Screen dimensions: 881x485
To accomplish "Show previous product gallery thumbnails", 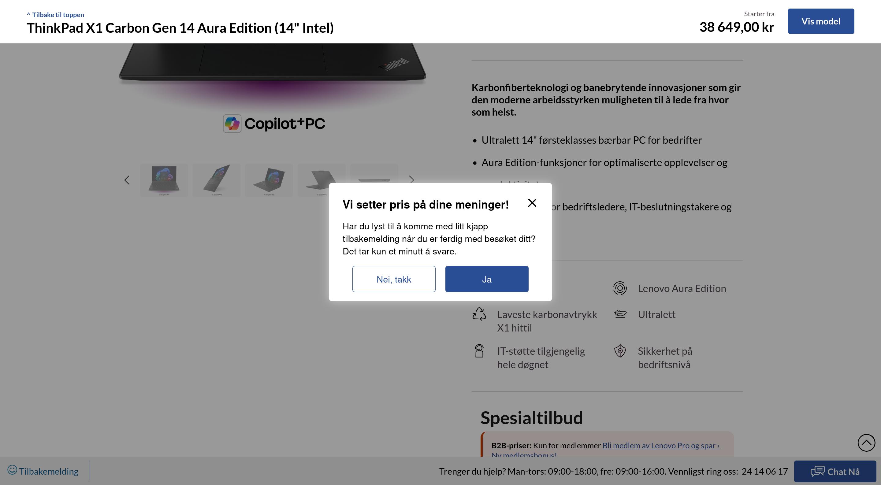I will pyautogui.click(x=127, y=180).
